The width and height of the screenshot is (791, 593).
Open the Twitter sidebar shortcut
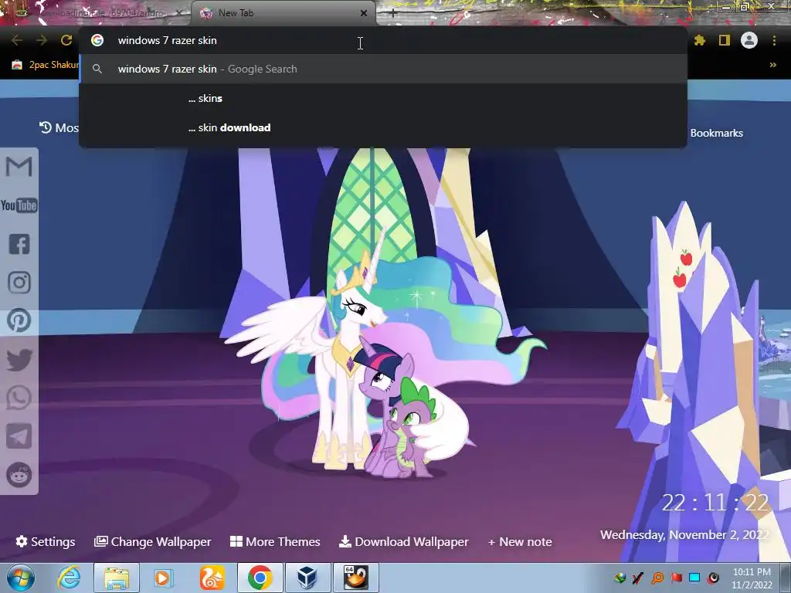click(19, 360)
